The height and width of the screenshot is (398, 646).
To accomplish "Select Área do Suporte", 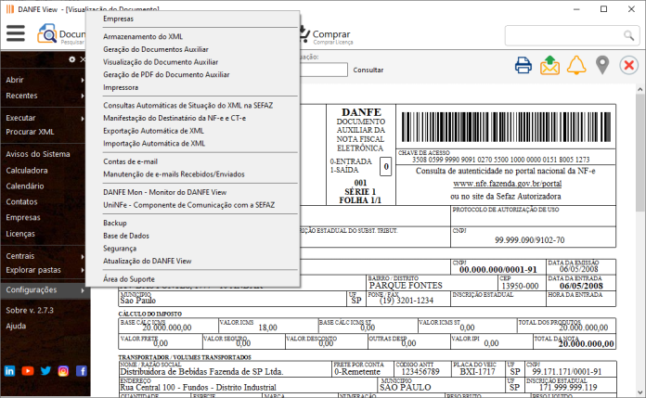I will coord(129,279).
